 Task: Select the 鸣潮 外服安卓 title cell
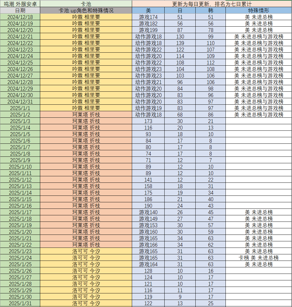(20, 4)
